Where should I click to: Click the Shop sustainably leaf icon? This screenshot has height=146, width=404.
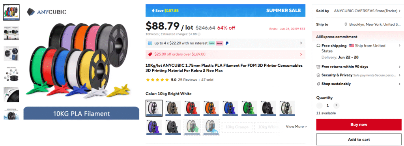pos(318,84)
